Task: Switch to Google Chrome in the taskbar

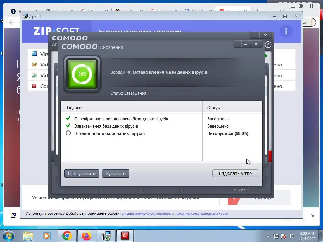Action: (x=67, y=236)
